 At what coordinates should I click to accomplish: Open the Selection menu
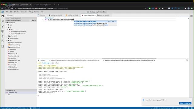[17, 12]
